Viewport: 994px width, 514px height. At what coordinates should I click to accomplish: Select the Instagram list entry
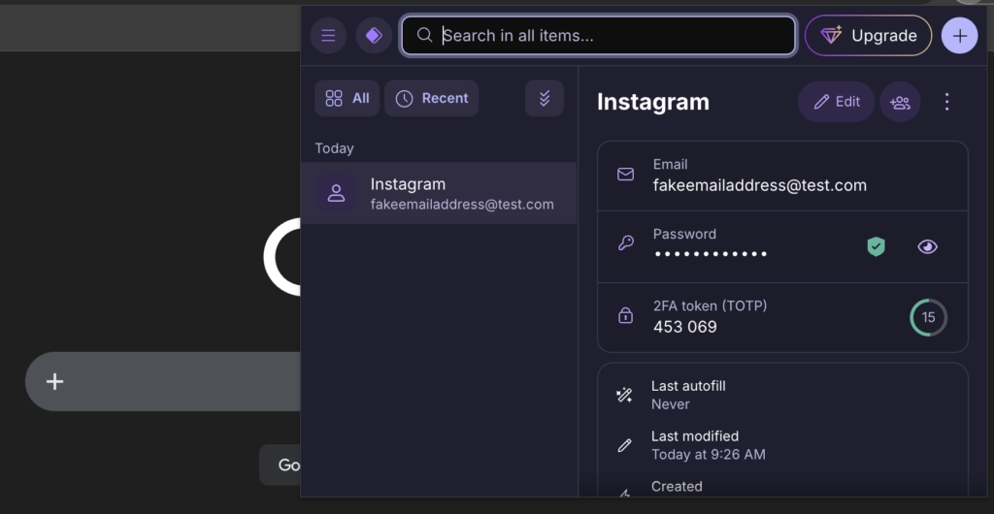[x=438, y=193]
